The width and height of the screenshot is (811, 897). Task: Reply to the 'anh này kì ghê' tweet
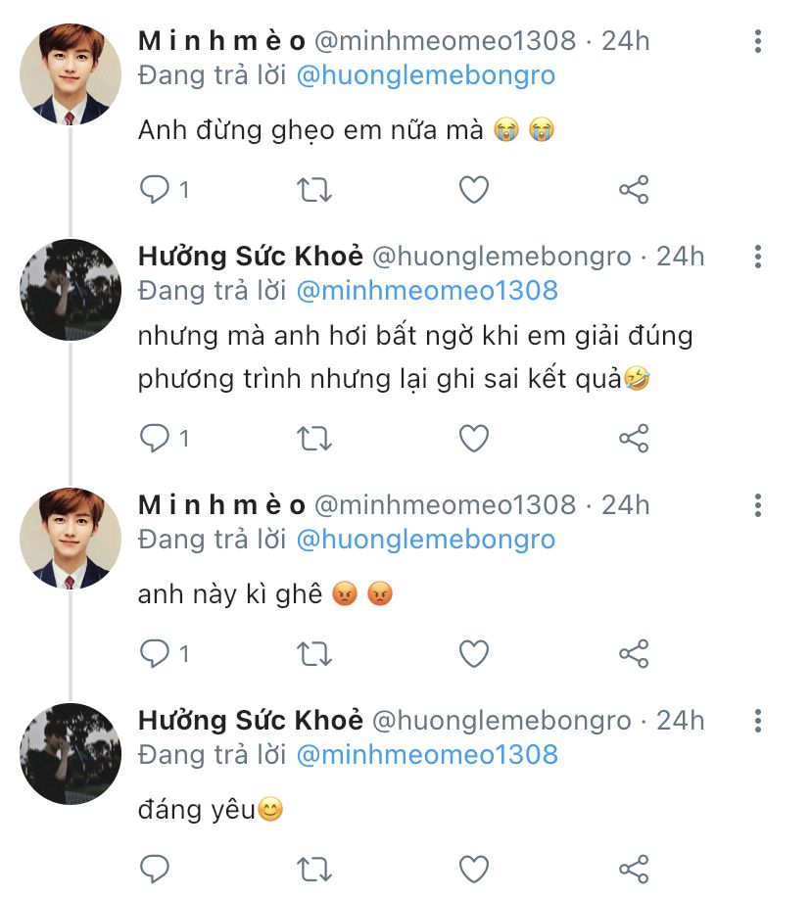pos(155,652)
